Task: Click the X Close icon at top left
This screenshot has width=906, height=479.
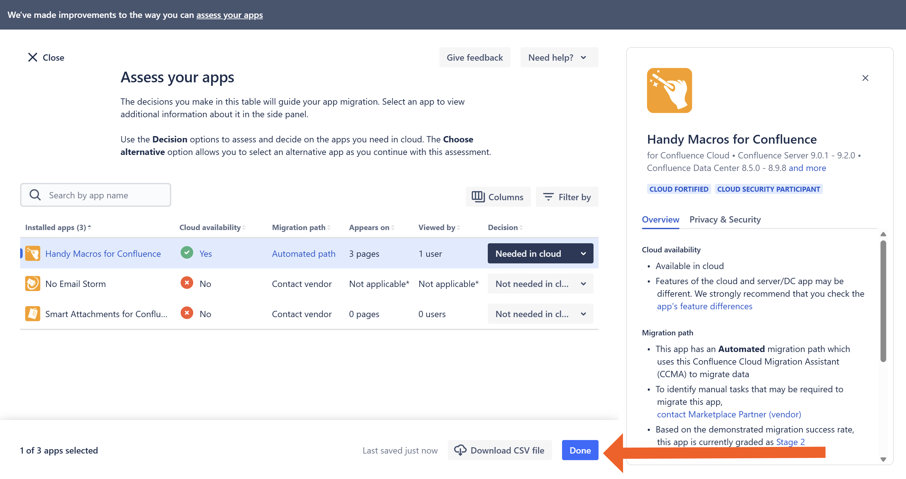Action: pyautogui.click(x=33, y=57)
